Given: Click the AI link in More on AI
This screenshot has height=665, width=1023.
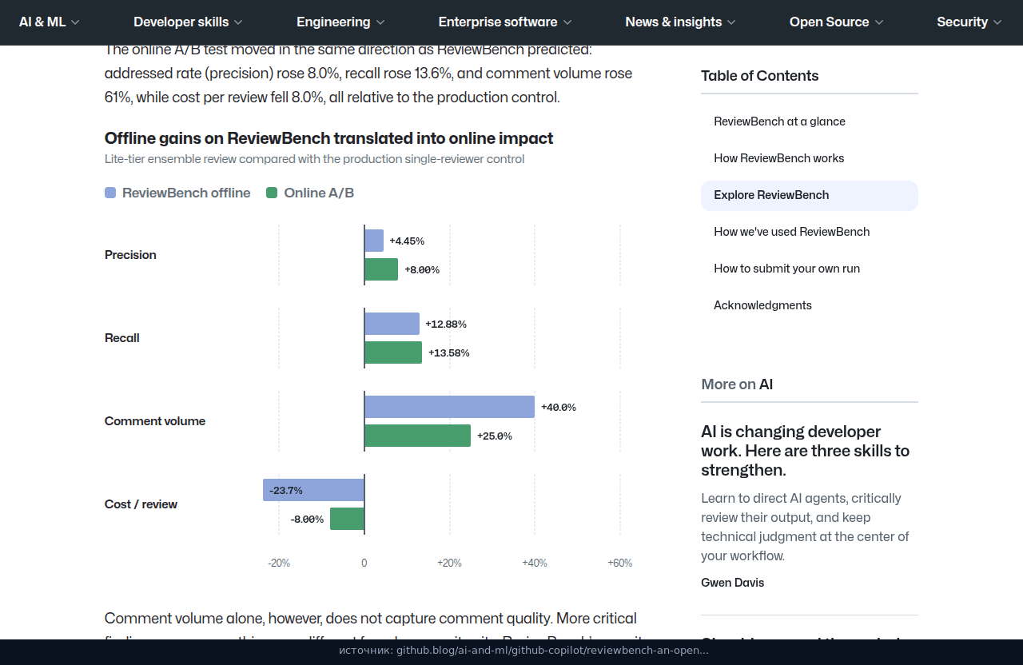Looking at the screenshot, I should coord(766,384).
